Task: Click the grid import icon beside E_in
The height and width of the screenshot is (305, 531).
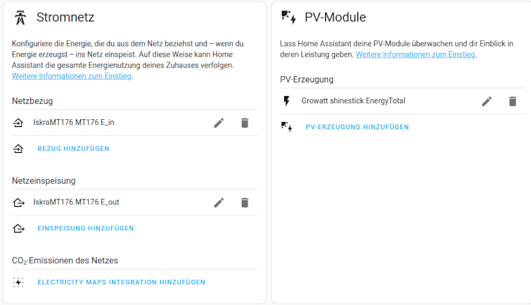Action: pyautogui.click(x=19, y=123)
